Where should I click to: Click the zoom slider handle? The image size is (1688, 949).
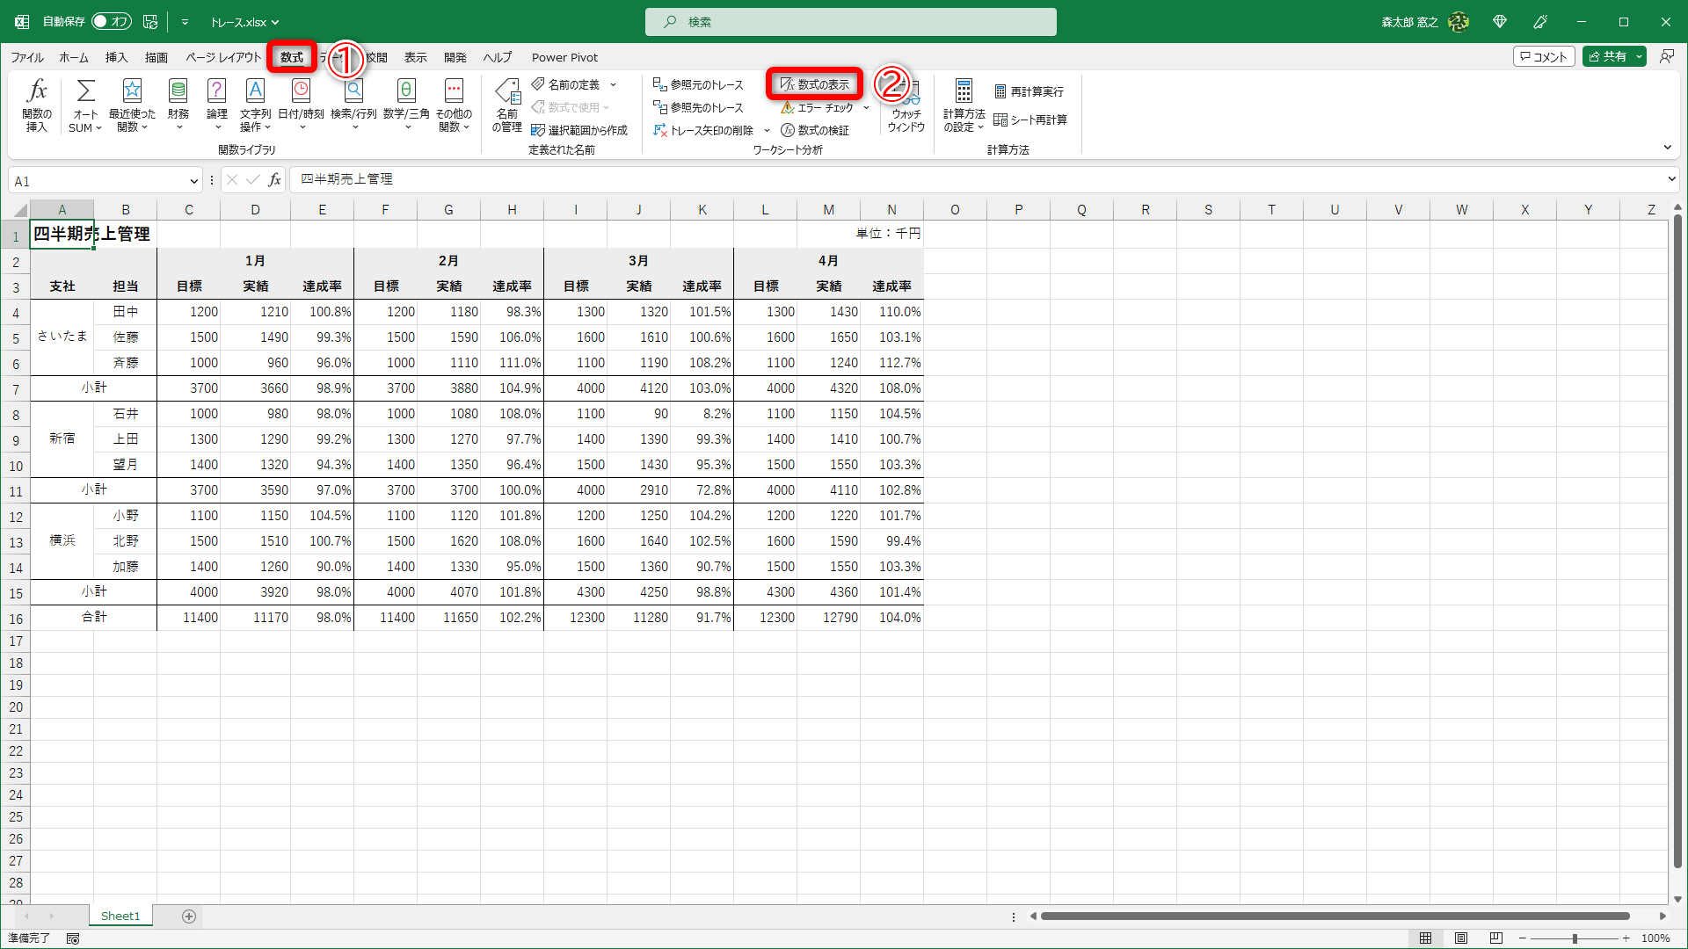tap(1575, 938)
